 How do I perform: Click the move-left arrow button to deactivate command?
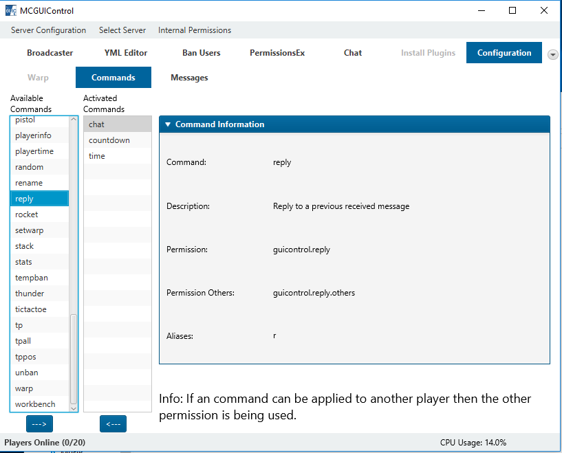click(x=113, y=424)
